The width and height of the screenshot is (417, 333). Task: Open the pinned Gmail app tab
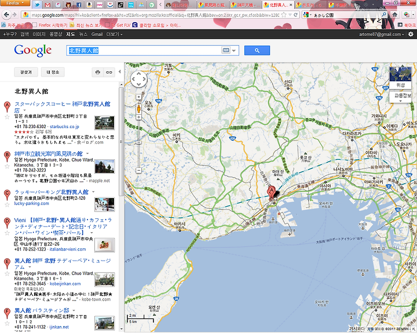(x=47, y=5)
